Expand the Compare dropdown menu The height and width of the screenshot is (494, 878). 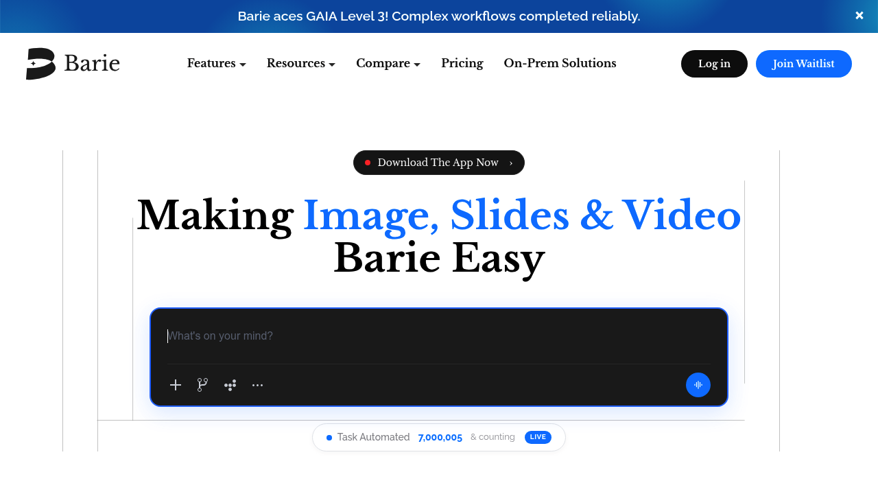388,63
